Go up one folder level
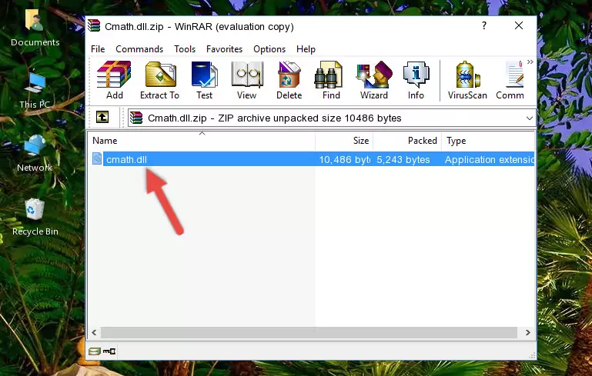 coord(102,117)
